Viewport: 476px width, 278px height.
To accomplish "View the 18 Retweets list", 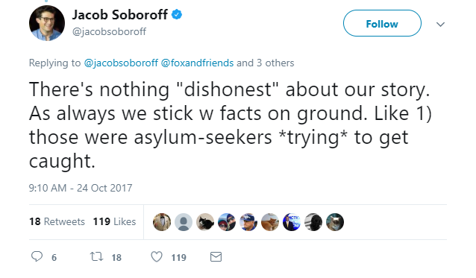I will [x=57, y=221].
